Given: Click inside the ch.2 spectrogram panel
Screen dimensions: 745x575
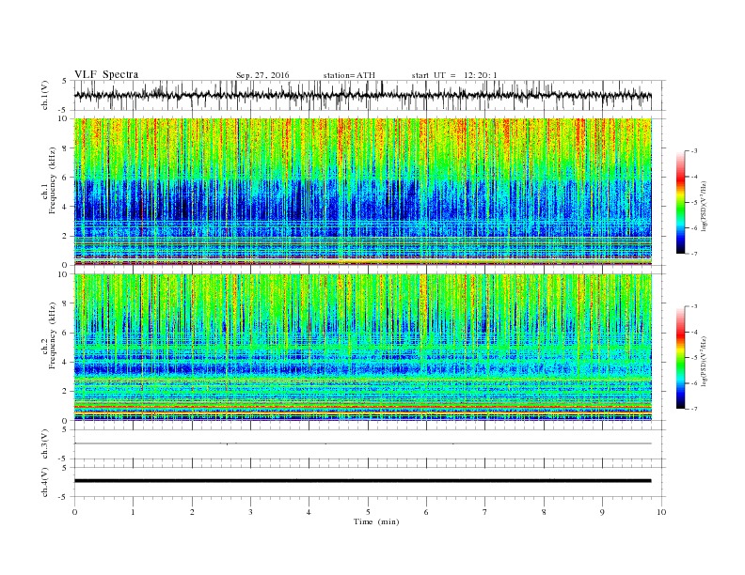Looking at the screenshot, I should point(363,347).
